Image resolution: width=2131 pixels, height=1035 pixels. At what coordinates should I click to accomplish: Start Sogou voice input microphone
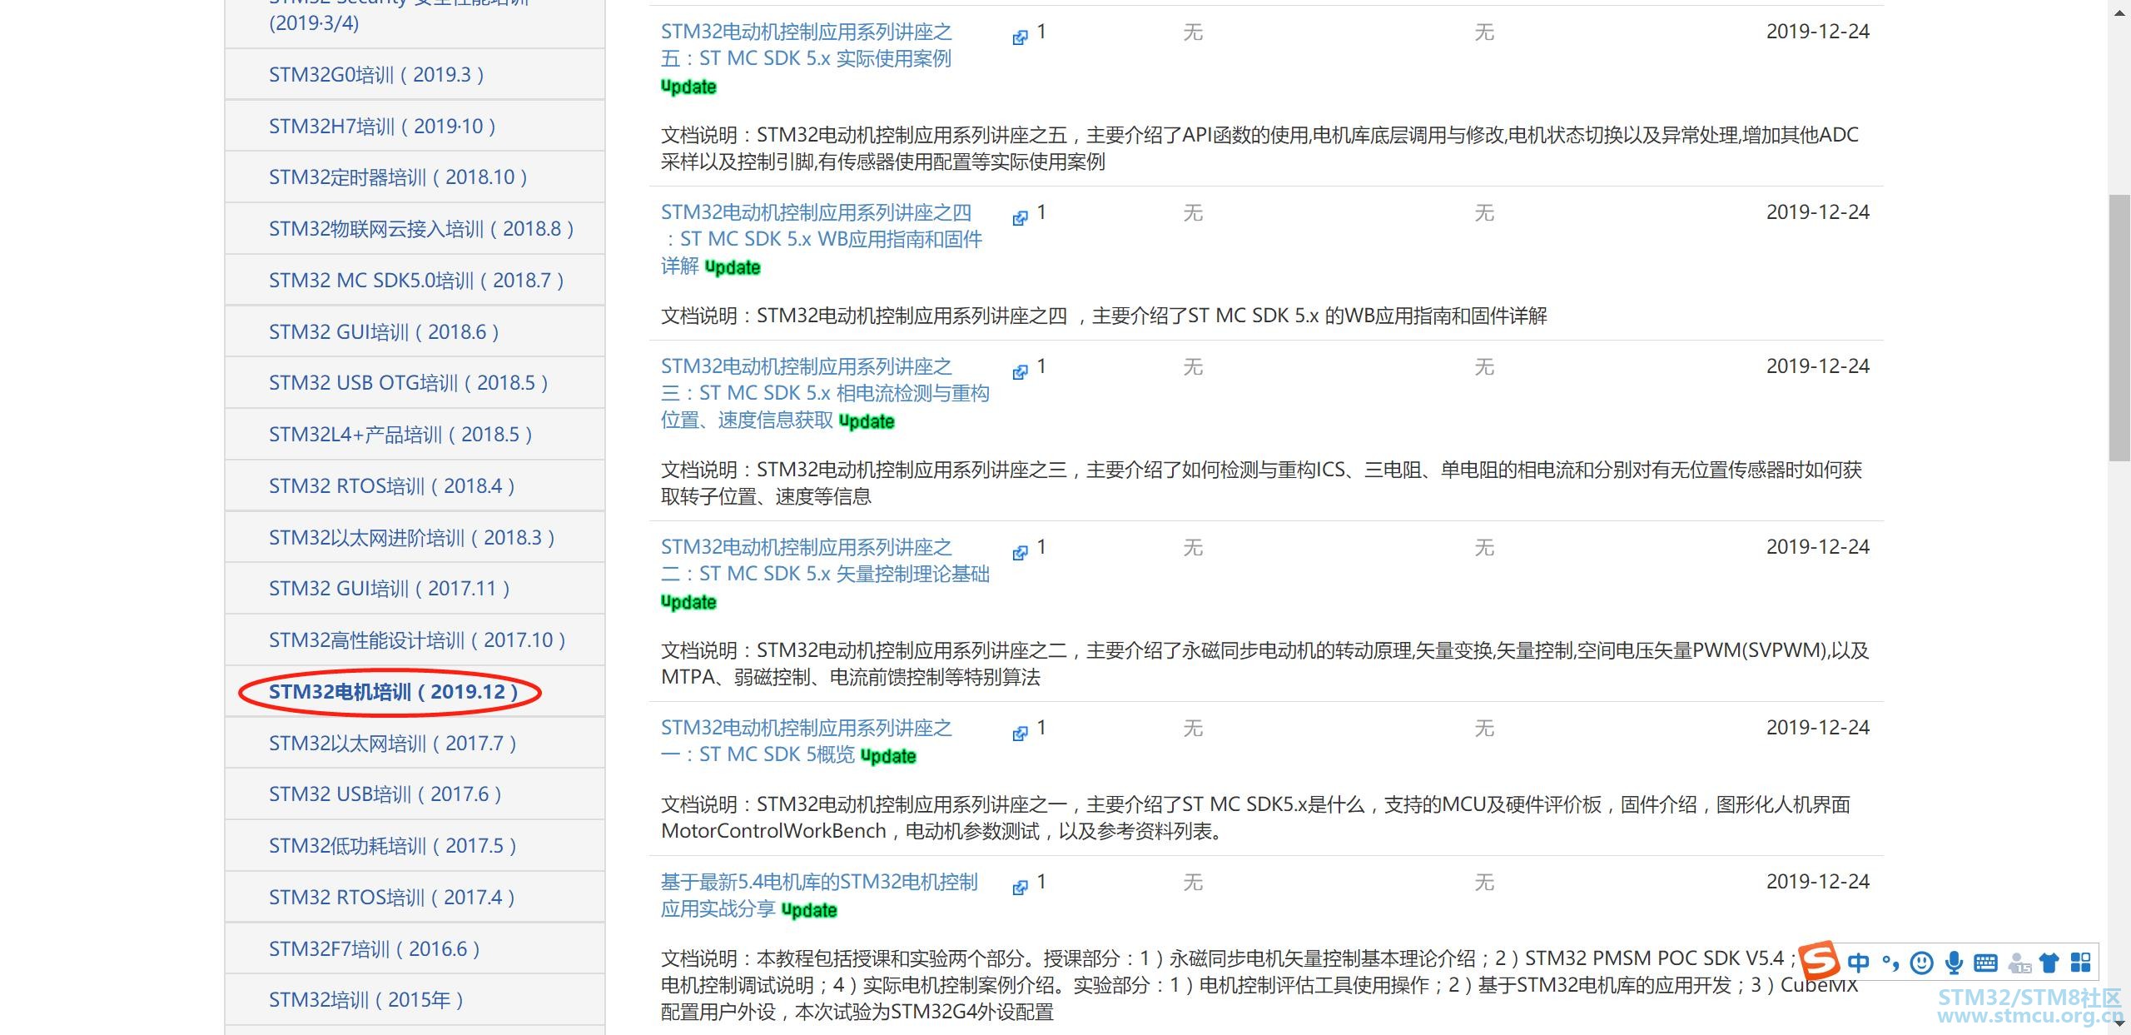pos(1954,963)
